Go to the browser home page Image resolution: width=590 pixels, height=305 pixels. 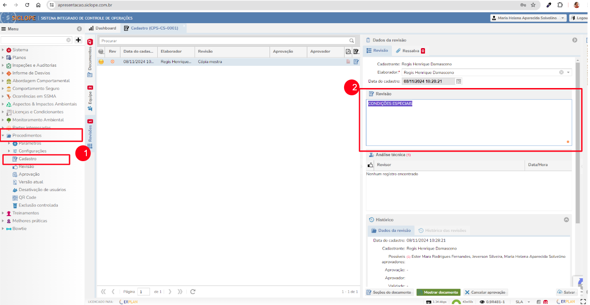(x=38, y=5)
